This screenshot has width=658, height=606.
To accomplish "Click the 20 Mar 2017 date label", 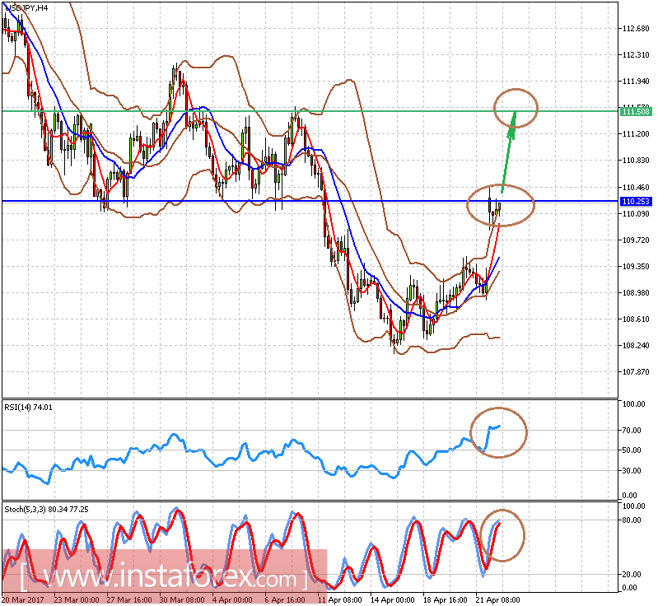I will pos(23,599).
